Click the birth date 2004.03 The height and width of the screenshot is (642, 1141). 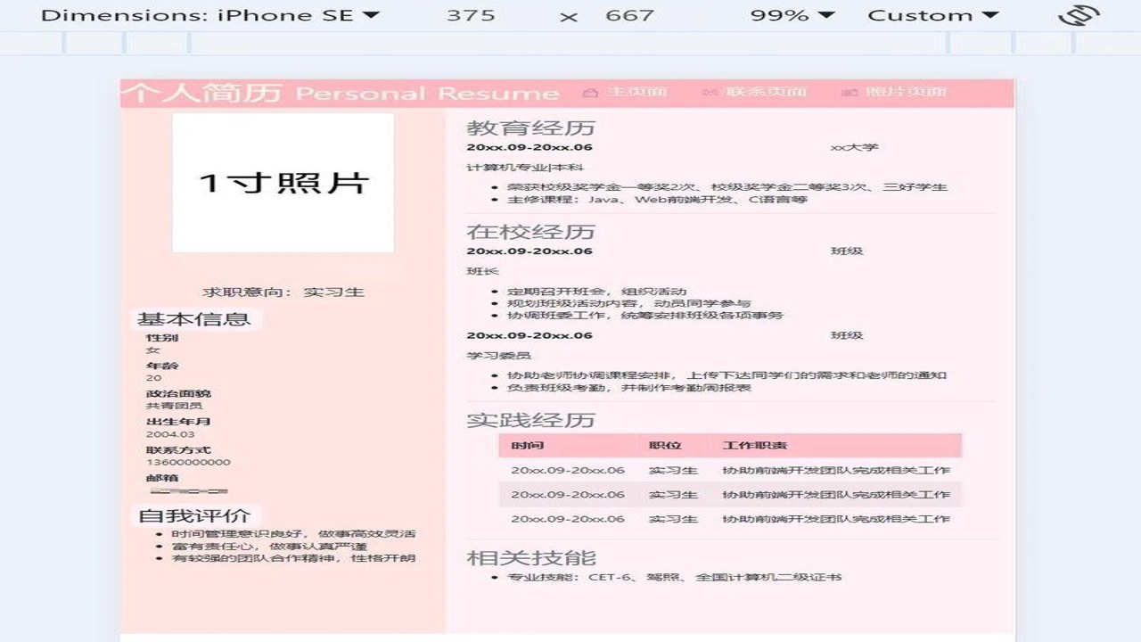170,434
